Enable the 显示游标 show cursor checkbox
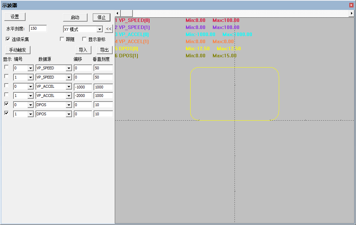 84,39
